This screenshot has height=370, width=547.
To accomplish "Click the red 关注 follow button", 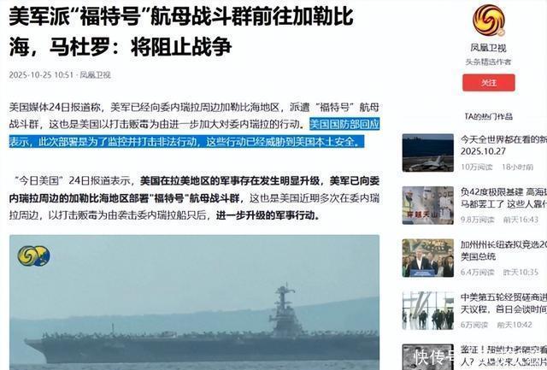I will coord(488,83).
